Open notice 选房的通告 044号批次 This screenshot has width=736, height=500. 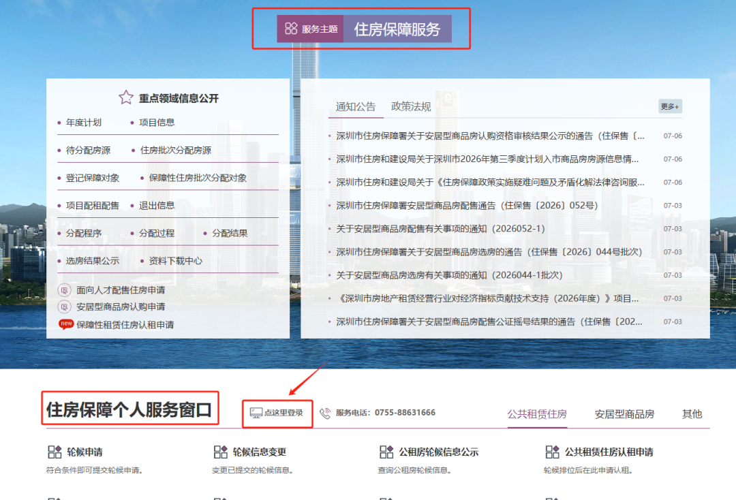coord(489,252)
